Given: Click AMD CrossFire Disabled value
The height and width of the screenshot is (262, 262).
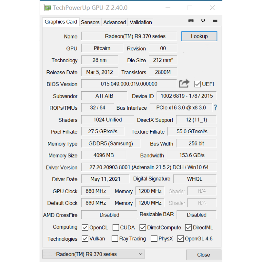Looking at the screenshot, I should pos(109,215).
